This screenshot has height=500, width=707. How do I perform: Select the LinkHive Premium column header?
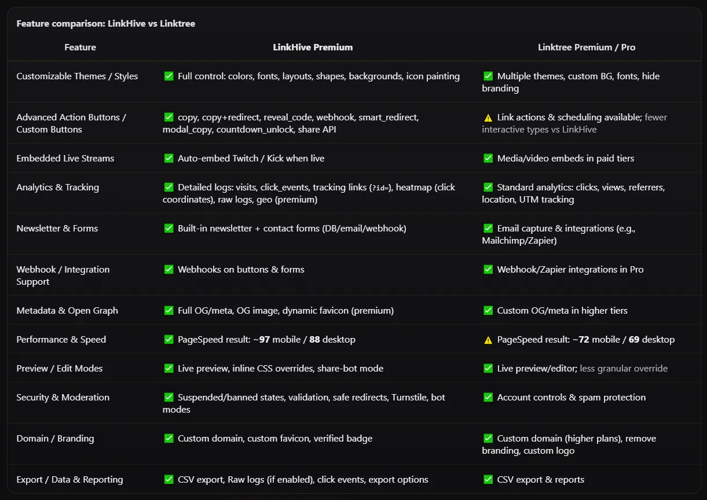coord(313,47)
